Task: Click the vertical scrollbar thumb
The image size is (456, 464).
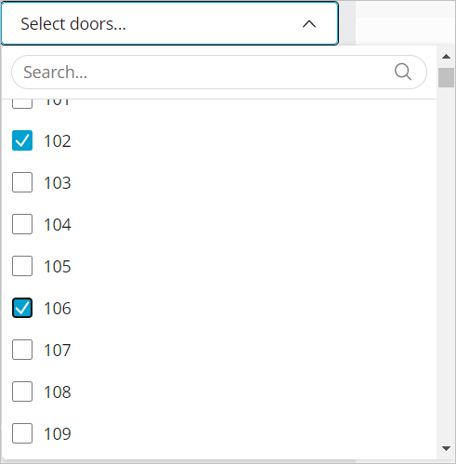Action: (x=446, y=77)
